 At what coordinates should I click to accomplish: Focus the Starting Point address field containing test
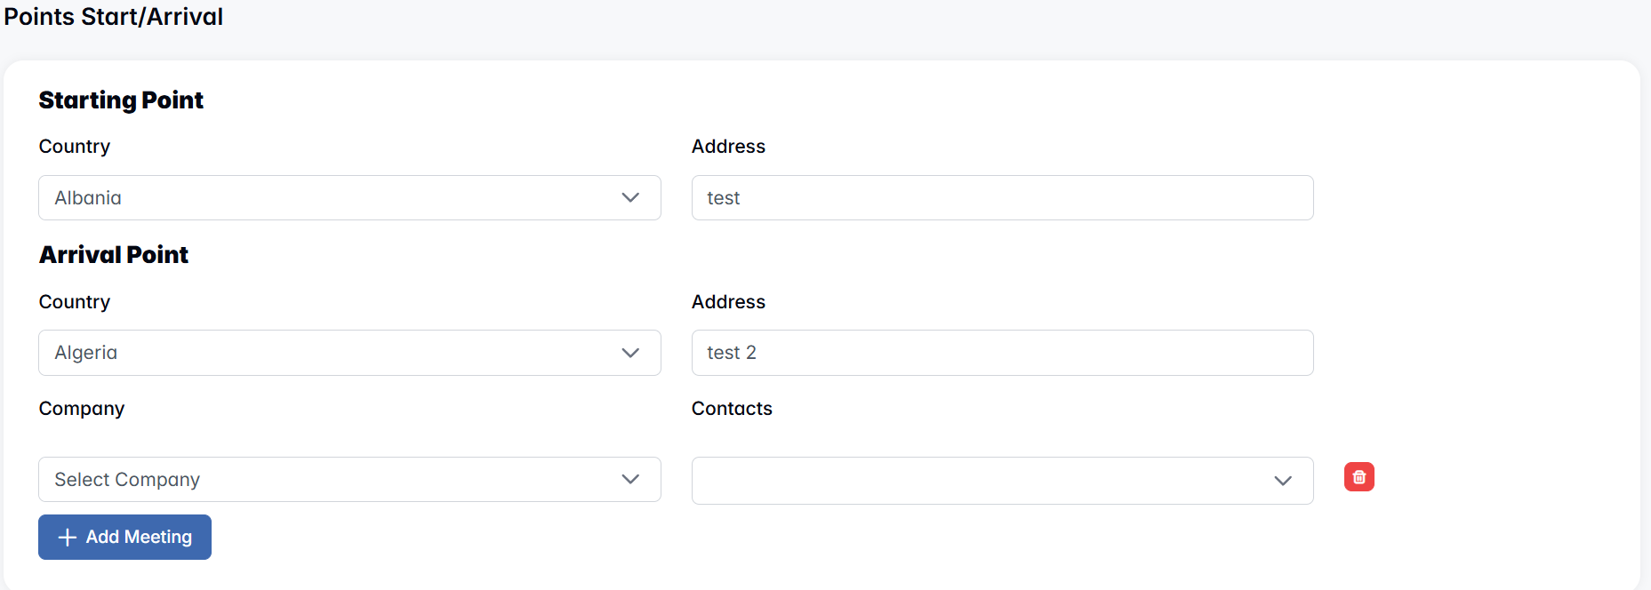pyautogui.click(x=1002, y=197)
